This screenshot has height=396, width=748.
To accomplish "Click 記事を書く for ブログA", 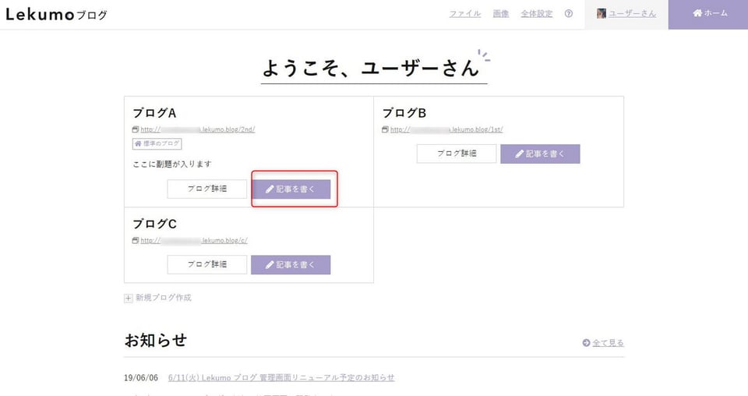I will pos(291,189).
